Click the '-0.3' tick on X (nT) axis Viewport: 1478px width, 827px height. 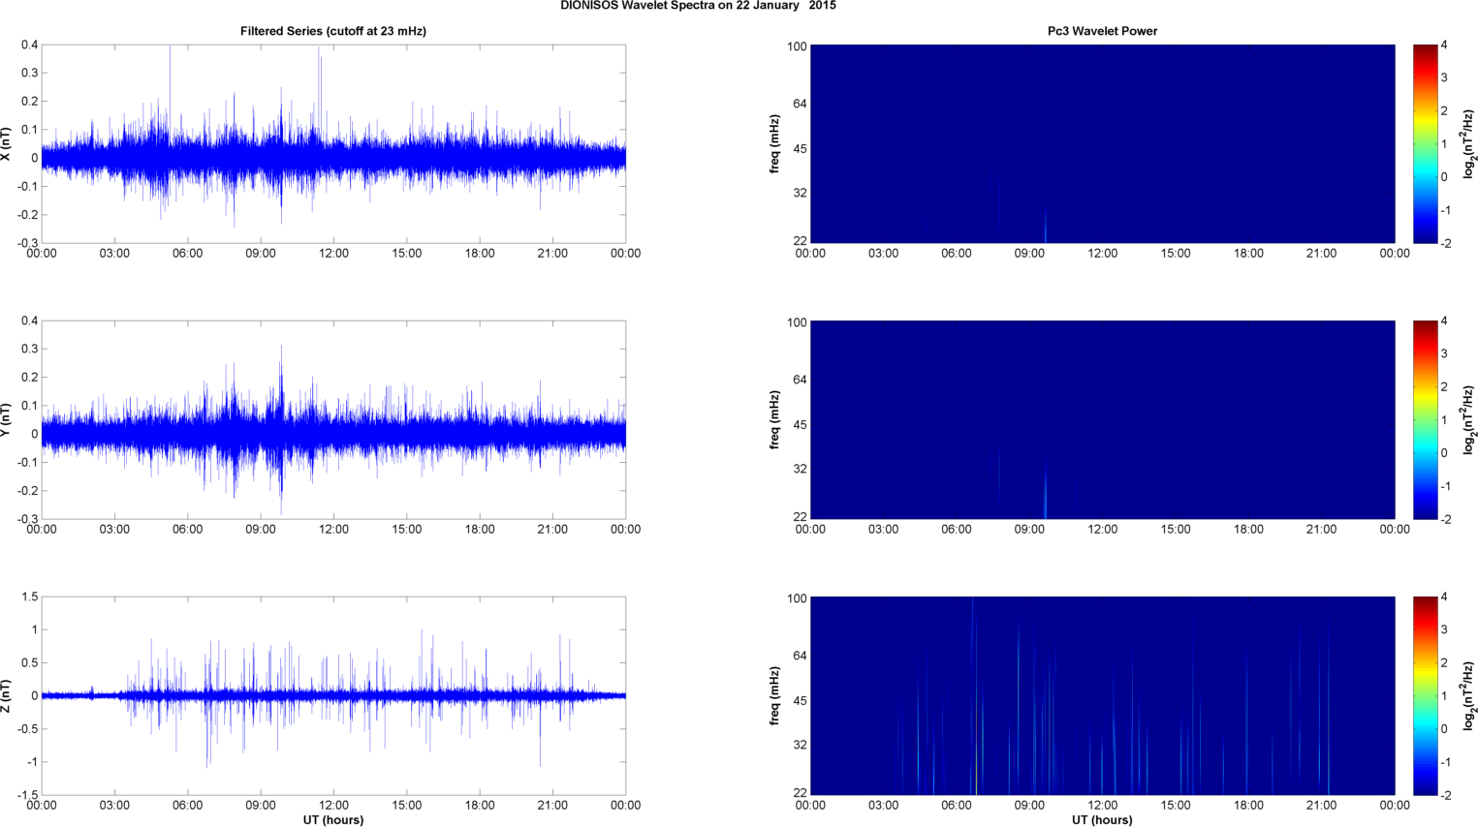27,244
